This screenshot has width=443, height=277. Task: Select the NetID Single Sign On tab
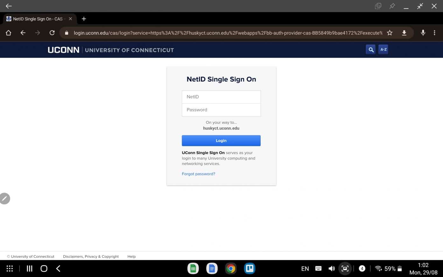(x=37, y=18)
